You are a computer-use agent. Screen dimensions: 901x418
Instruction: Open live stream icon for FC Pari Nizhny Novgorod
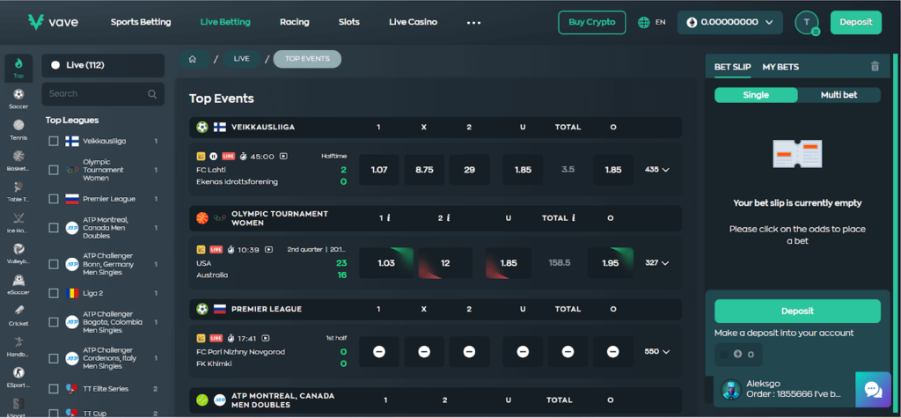[266, 338]
